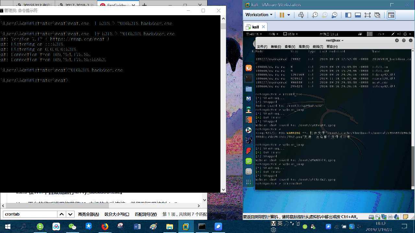
Task: Open WeChat from the taskbar
Action: click(x=72, y=227)
